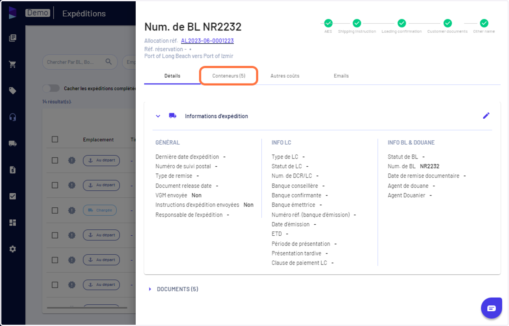509x326 pixels.
Task: Open the Emails tab
Action: [341, 76]
